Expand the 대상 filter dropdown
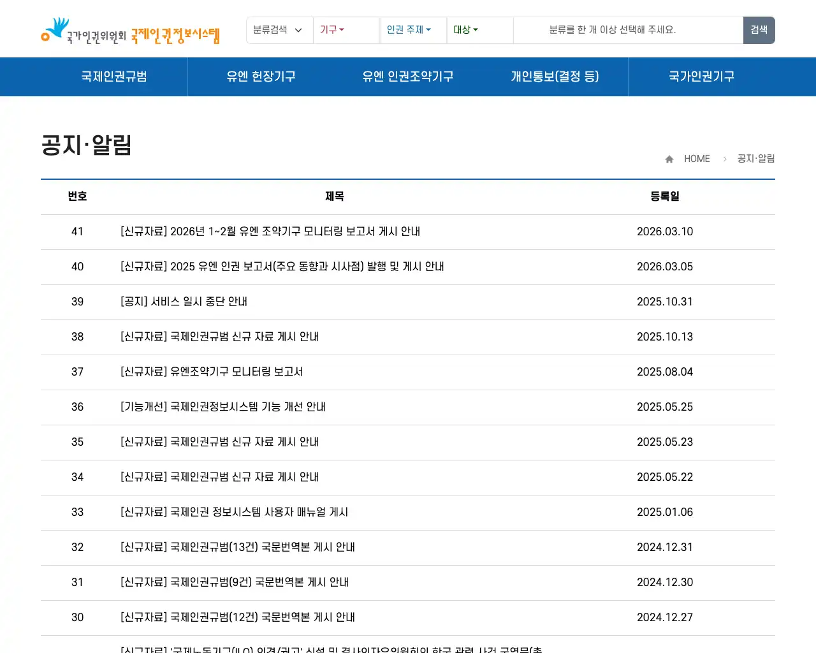Image resolution: width=816 pixels, height=653 pixels. [465, 30]
